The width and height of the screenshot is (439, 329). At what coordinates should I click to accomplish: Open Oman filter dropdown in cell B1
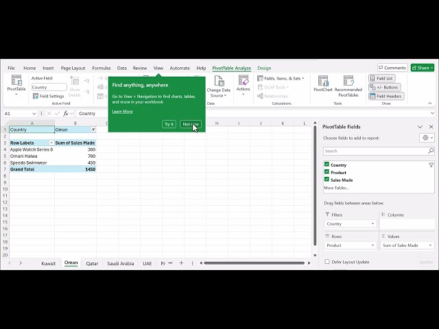pos(93,130)
